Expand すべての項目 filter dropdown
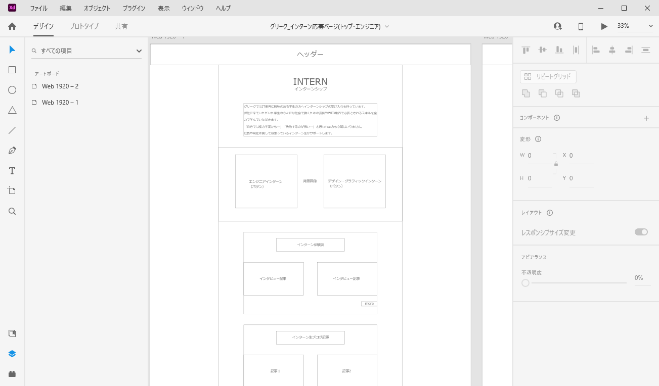The width and height of the screenshot is (659, 386). coord(139,51)
